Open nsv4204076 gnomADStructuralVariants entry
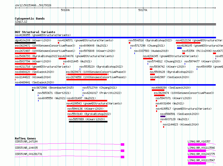Screen dimensions: 223x166 (x=86, y=56)
